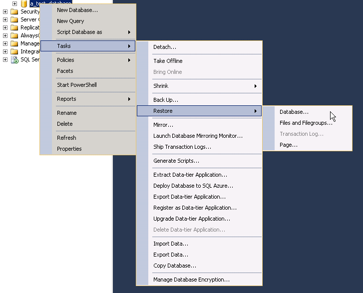The width and height of the screenshot is (363, 293).
Task: Click the Security folder icon
Action: coord(14,11)
